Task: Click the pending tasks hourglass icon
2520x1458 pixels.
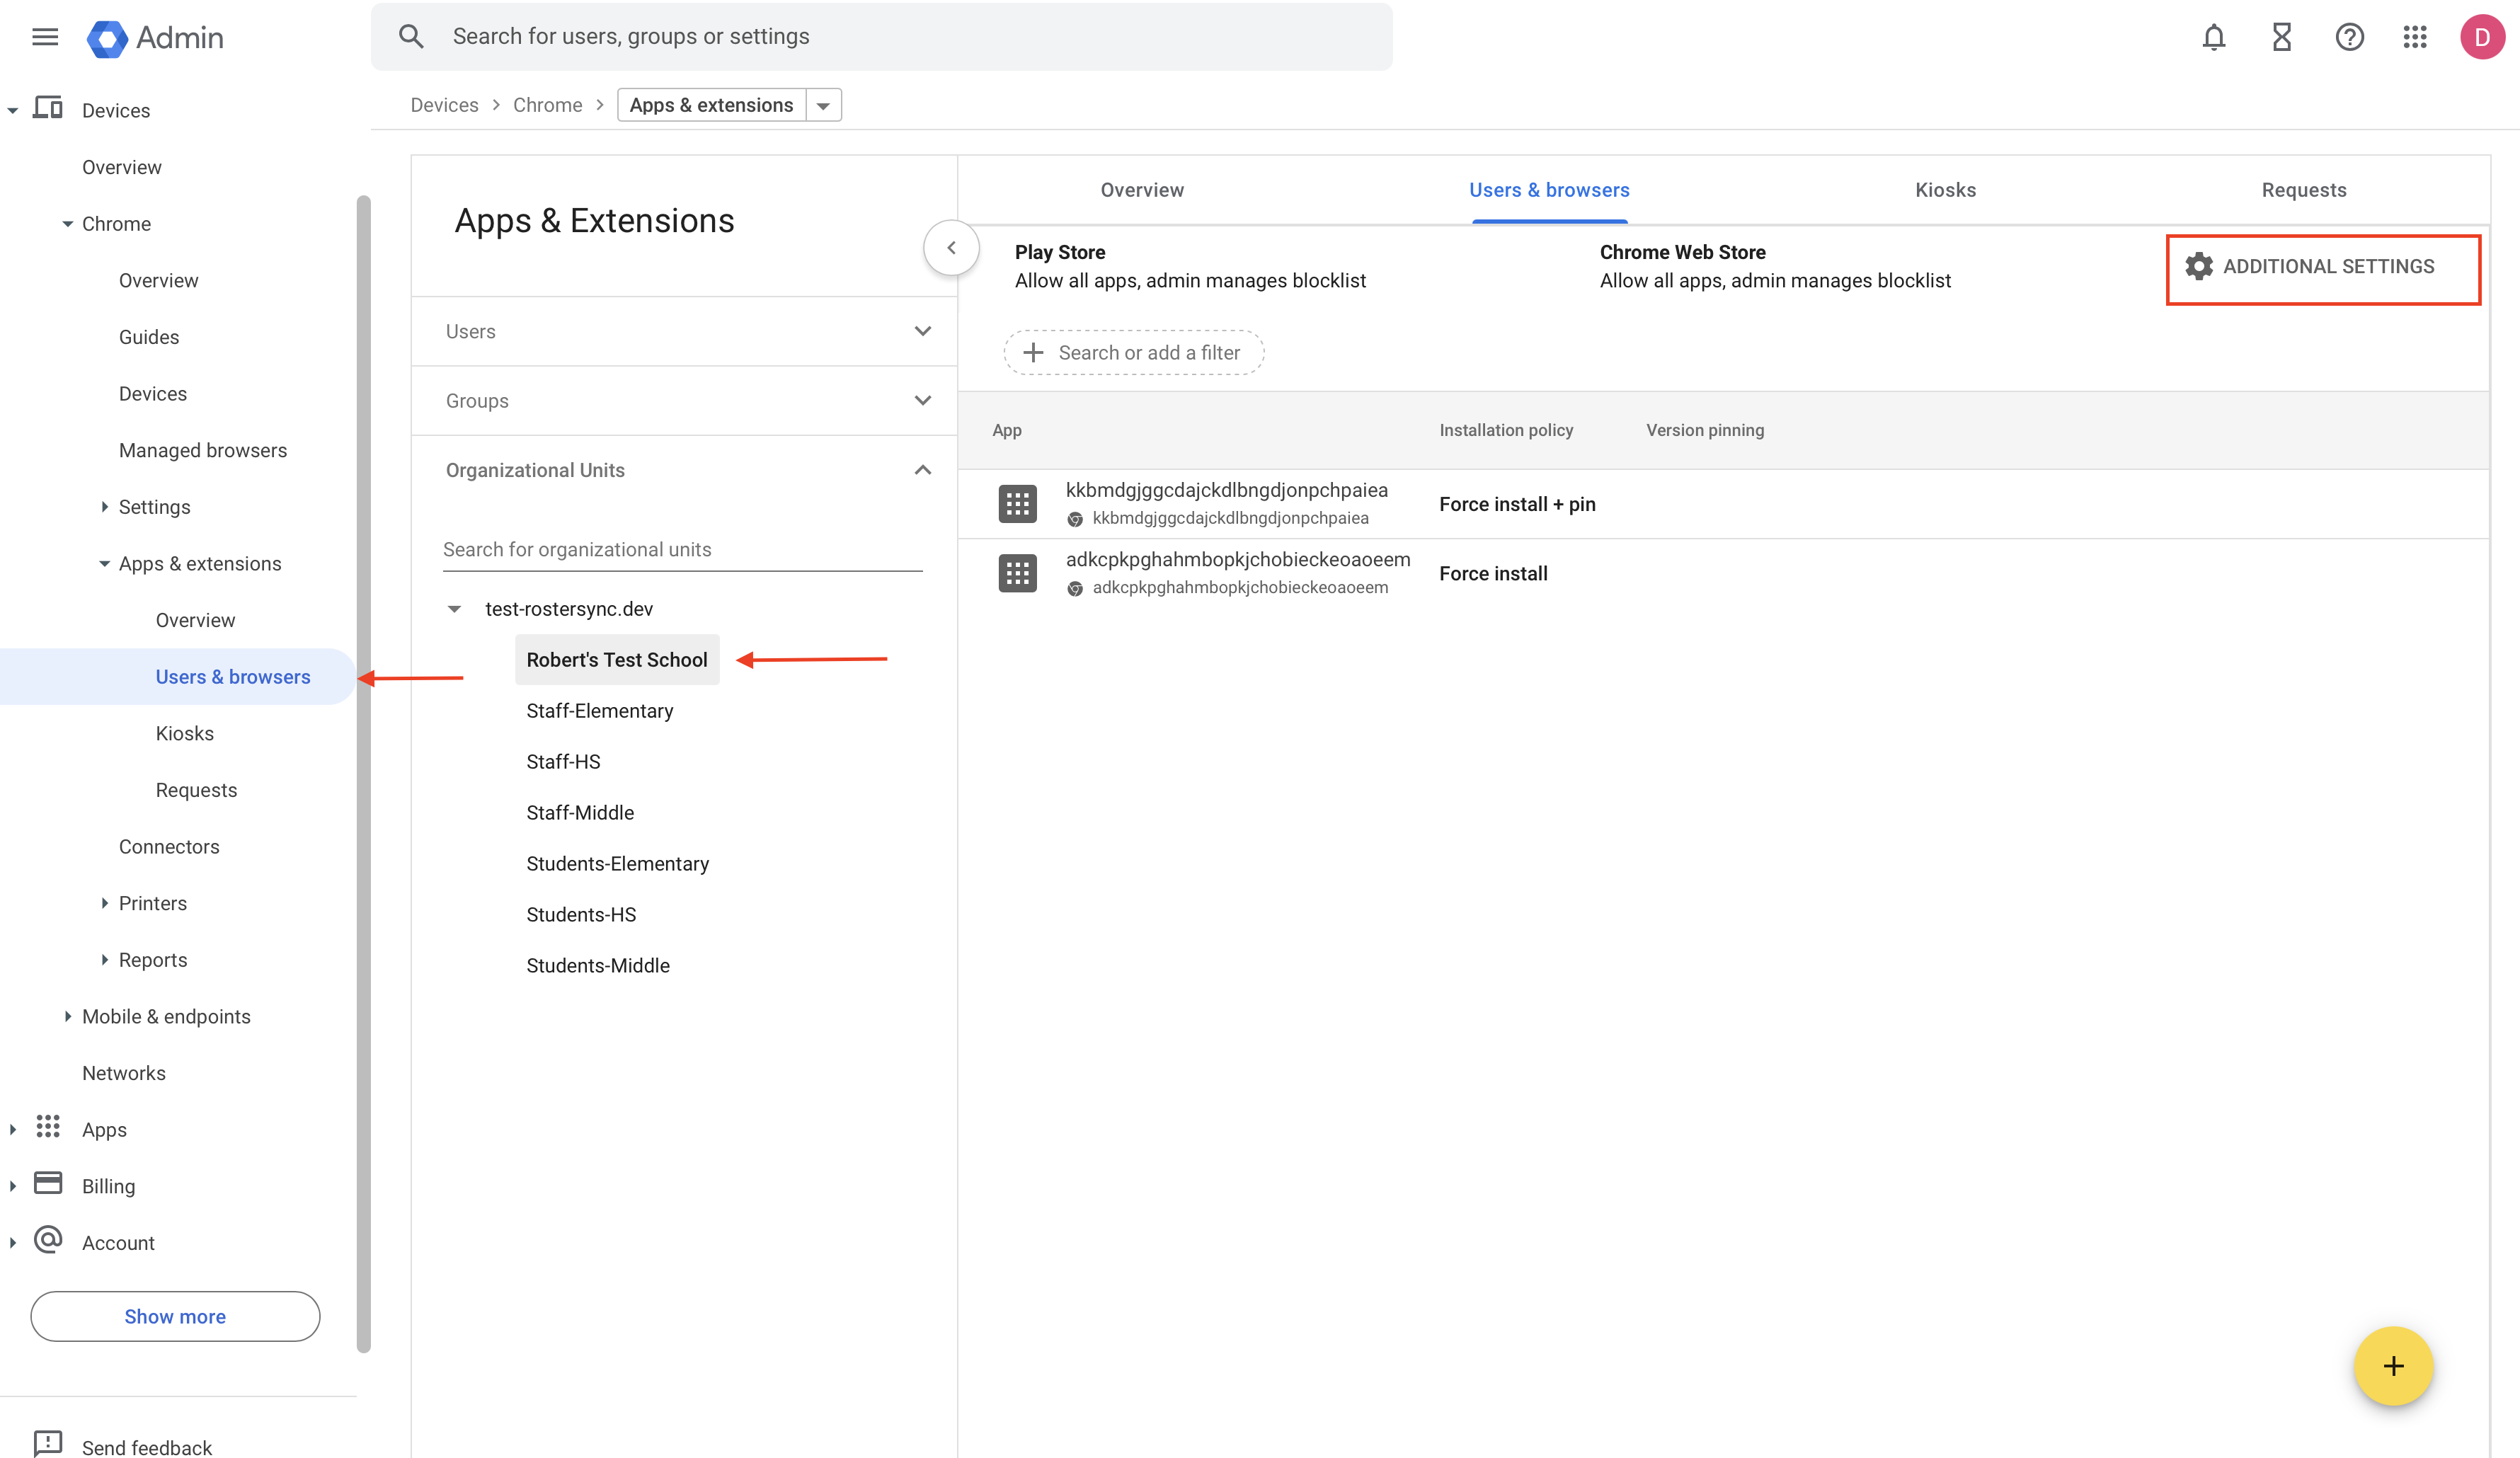Action: point(2281,37)
